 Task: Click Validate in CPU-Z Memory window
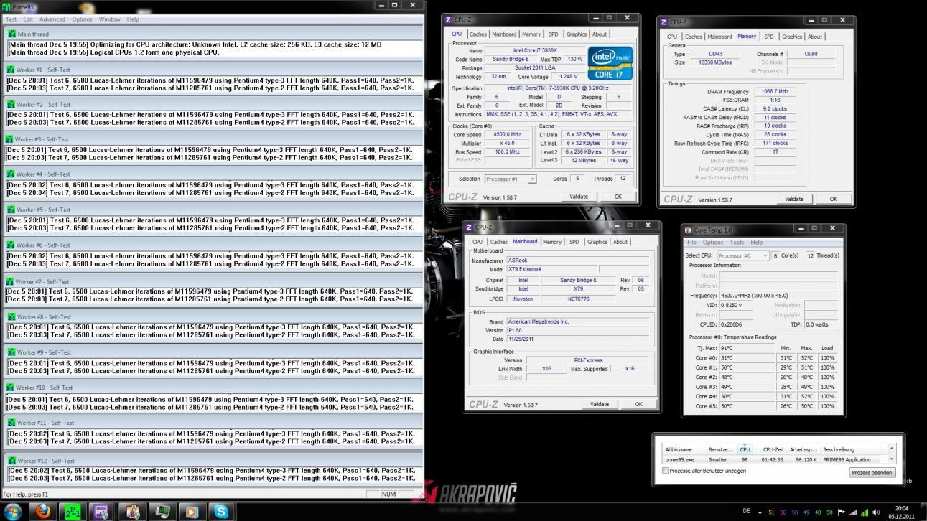(794, 199)
